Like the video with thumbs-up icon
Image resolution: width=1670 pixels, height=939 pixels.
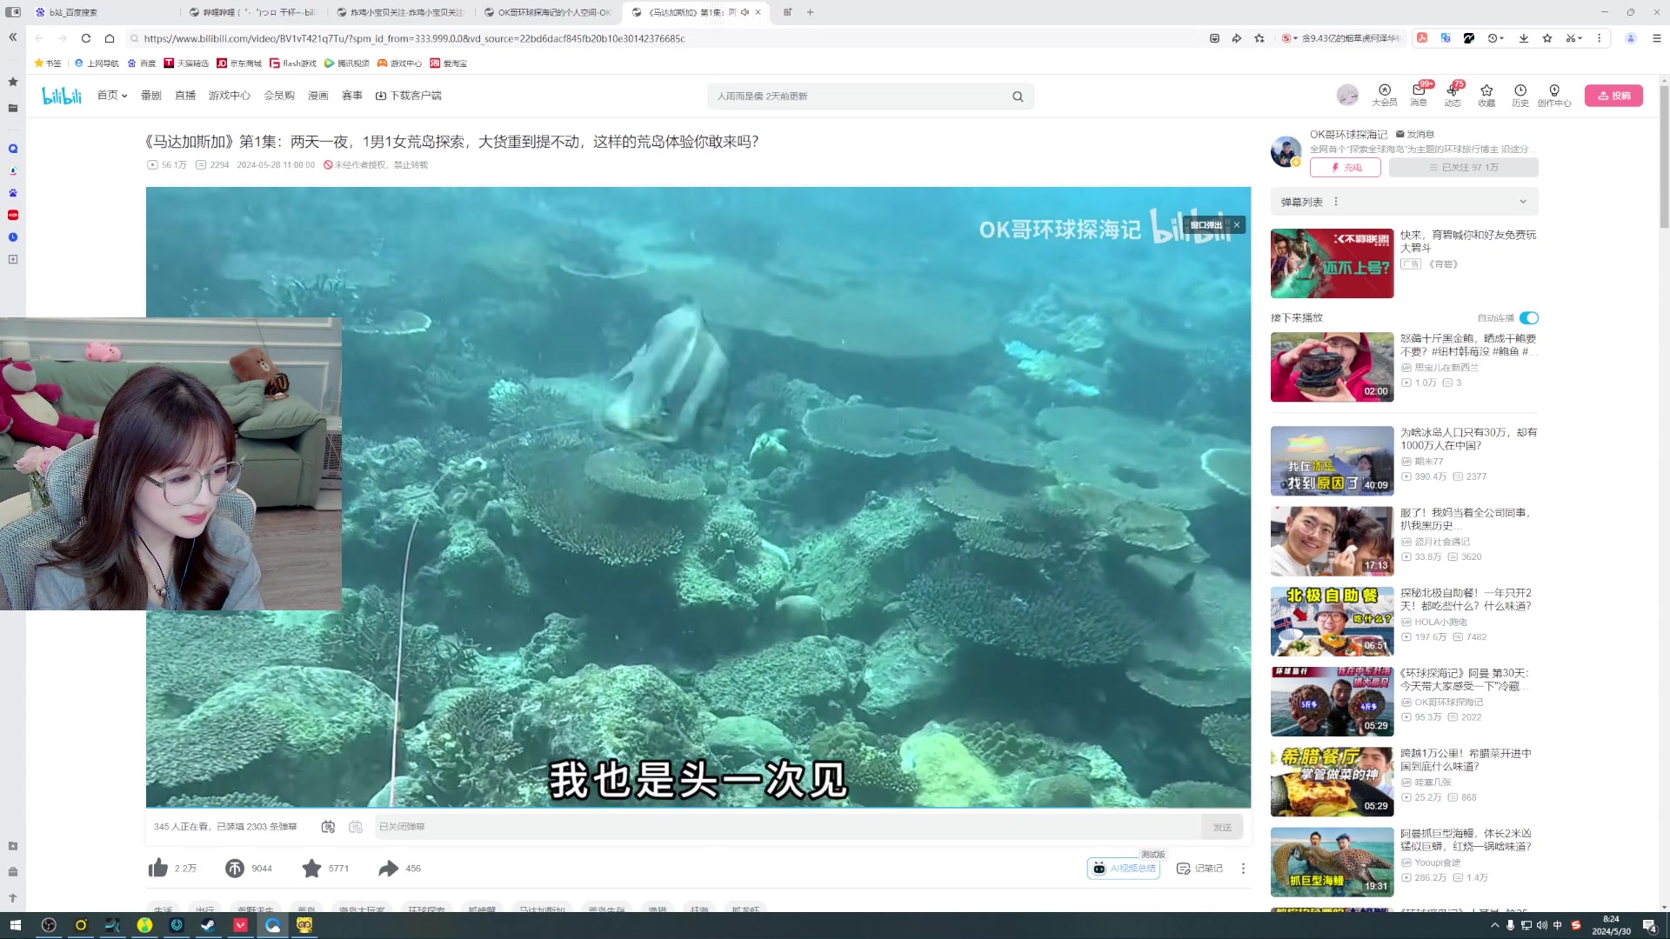point(157,867)
